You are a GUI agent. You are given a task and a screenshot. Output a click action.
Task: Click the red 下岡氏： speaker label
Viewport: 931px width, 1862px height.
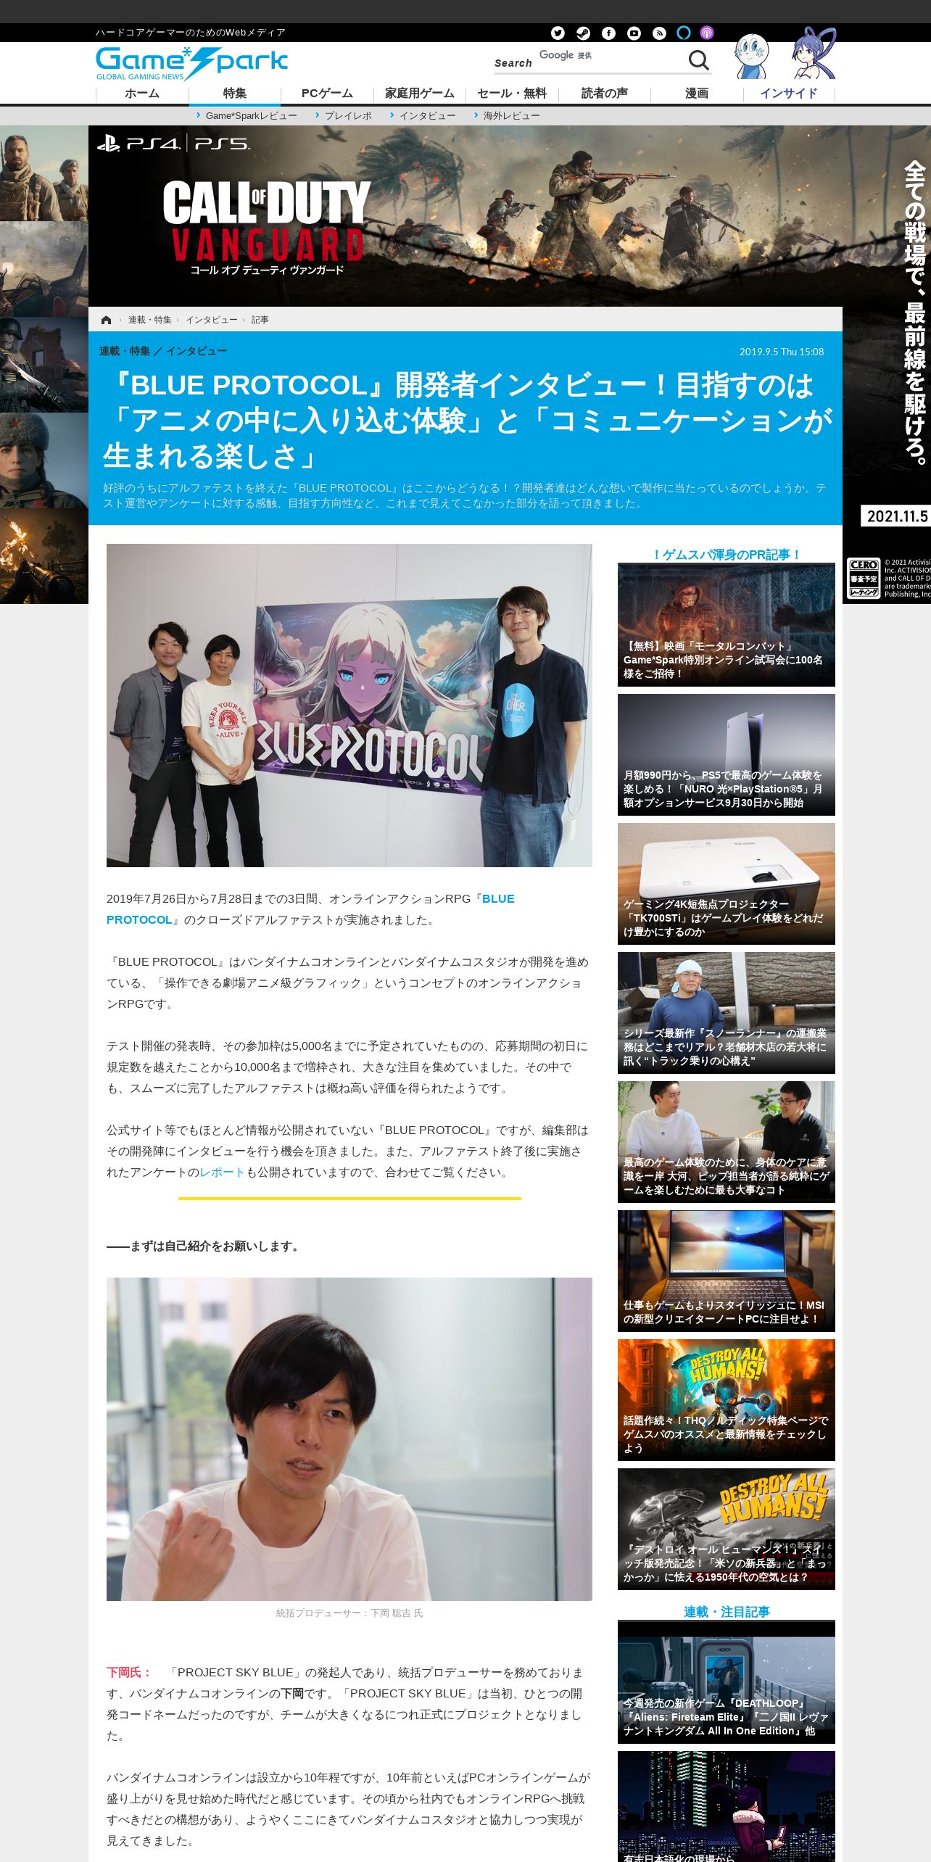click(129, 1673)
